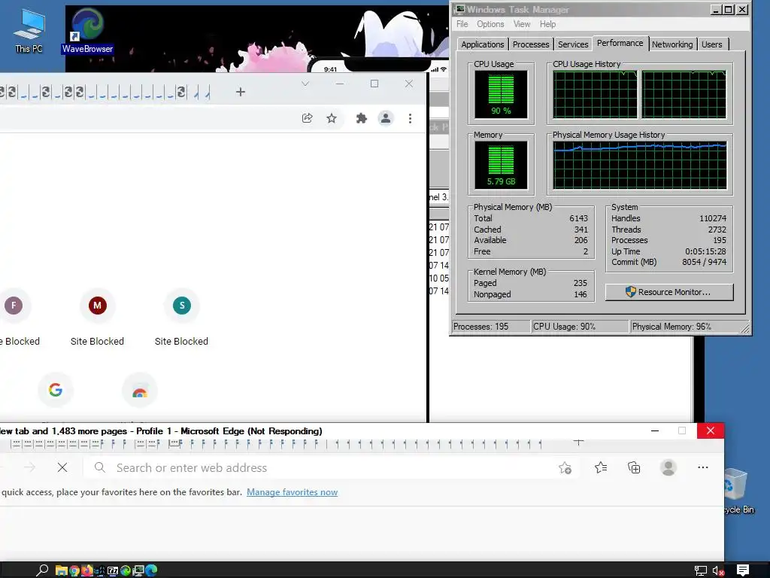Open the Google shortcut tile in Chrome
This screenshot has width=770, height=578.
[56, 391]
